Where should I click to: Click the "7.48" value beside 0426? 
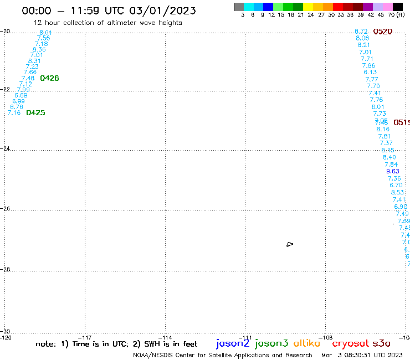(28, 78)
